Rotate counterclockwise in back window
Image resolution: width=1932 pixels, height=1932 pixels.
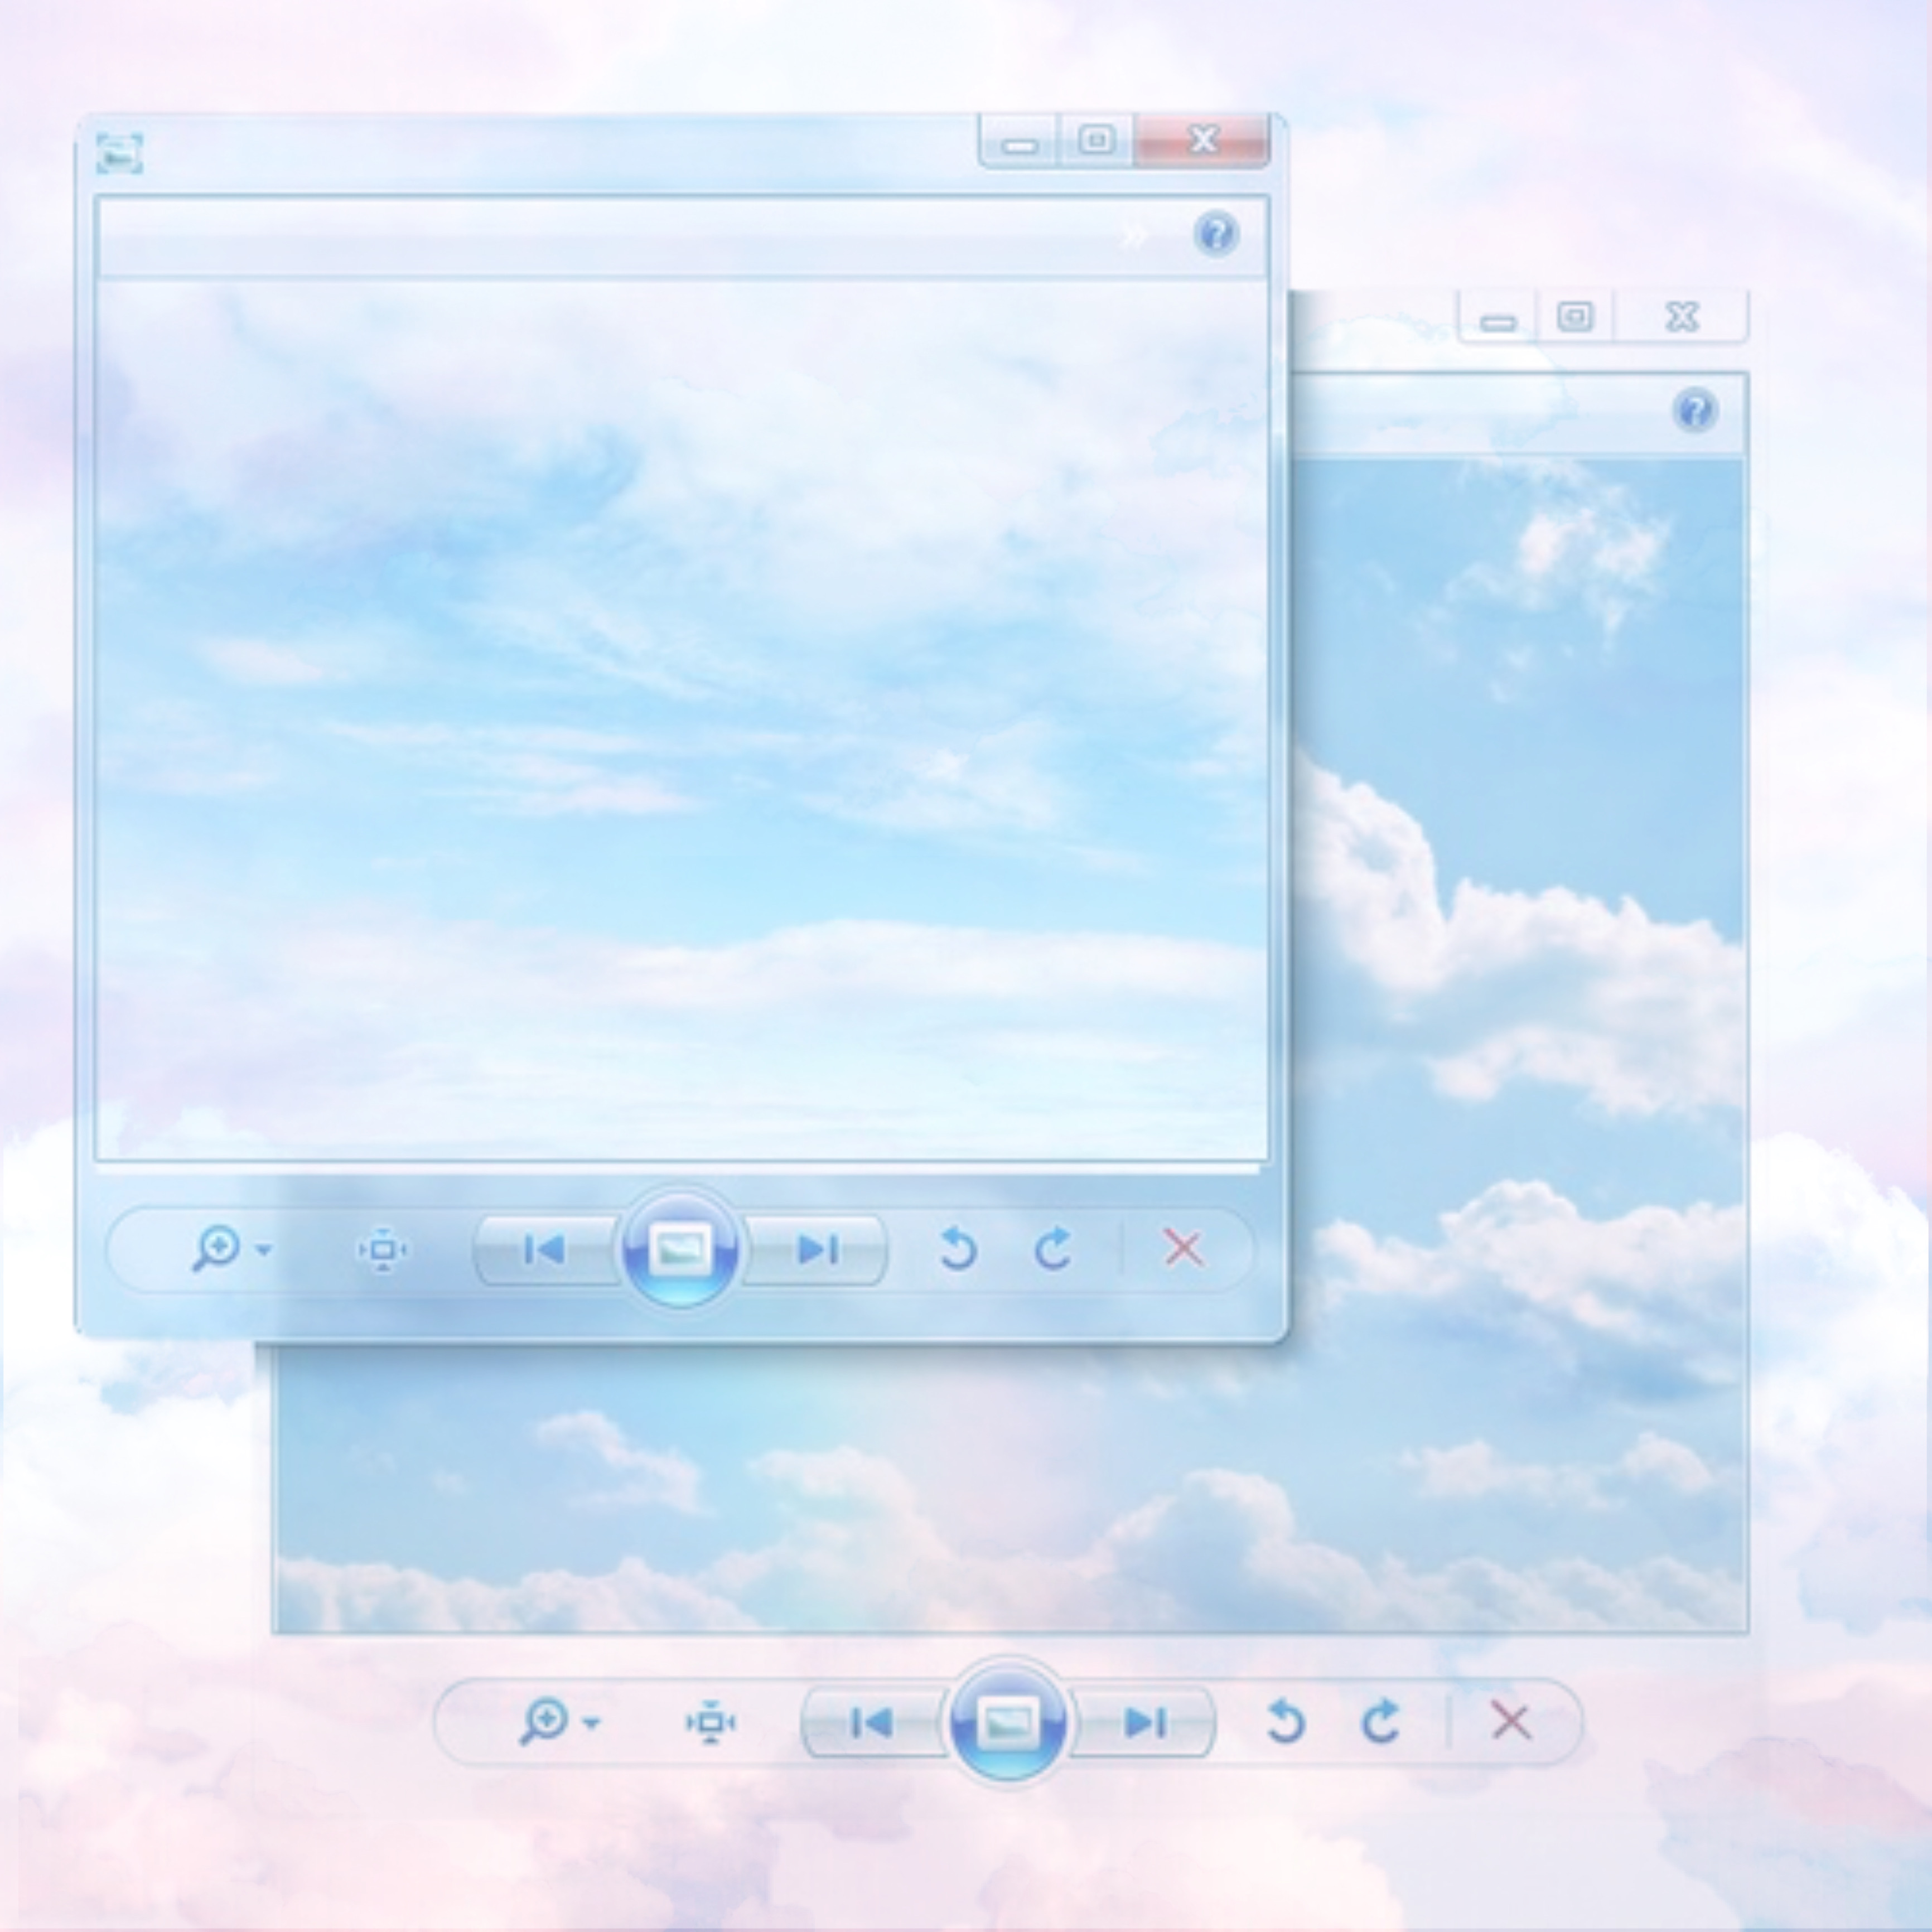pyautogui.click(x=1286, y=1722)
